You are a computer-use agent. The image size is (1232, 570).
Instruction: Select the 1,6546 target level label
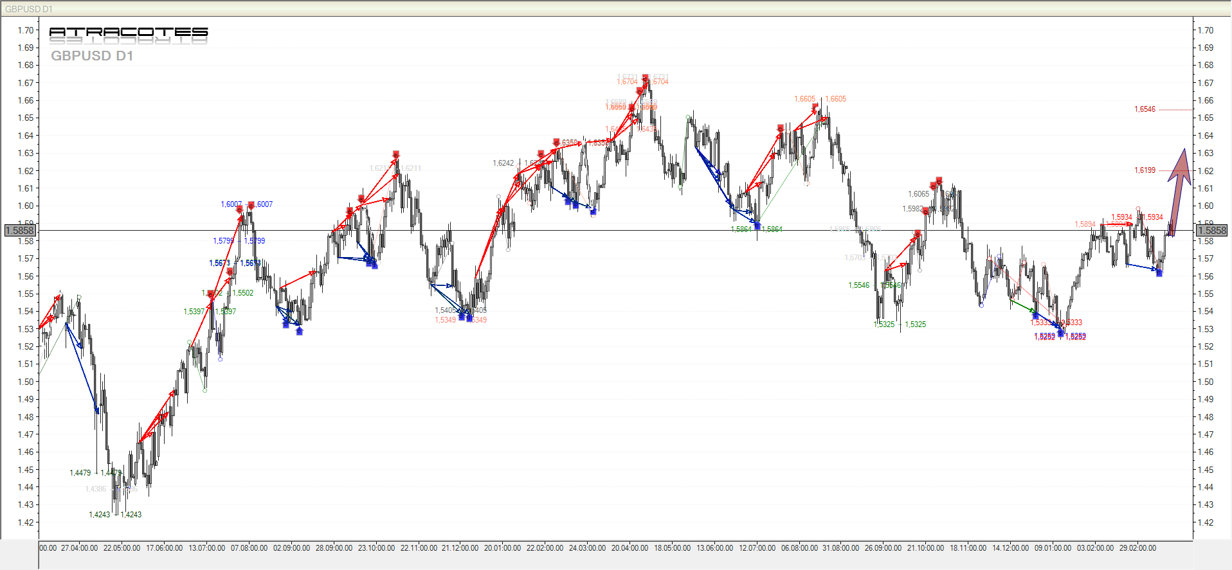click(1145, 109)
